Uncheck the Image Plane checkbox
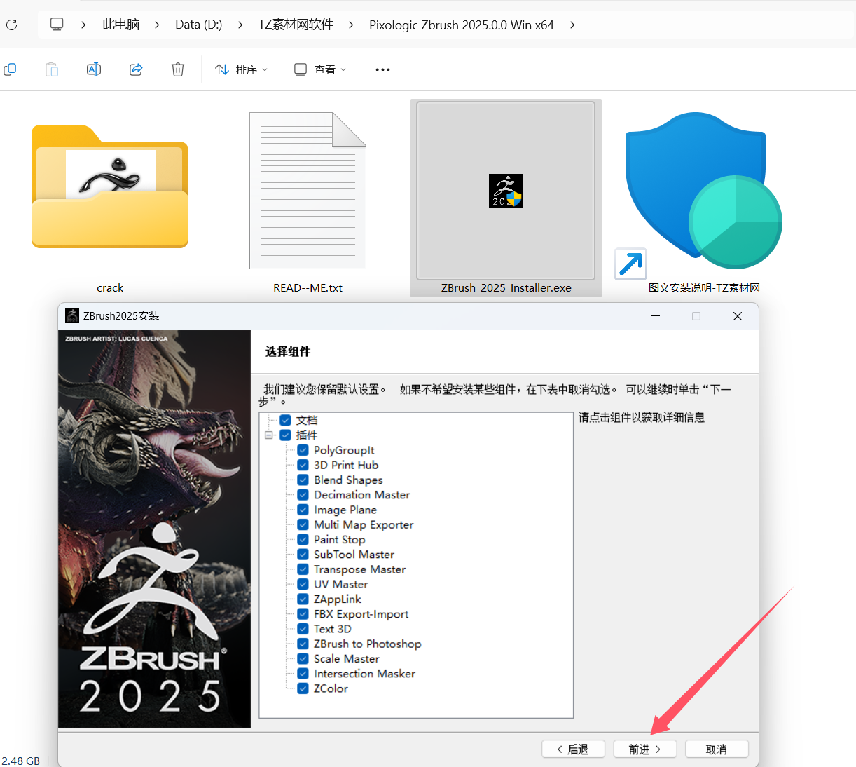Image resolution: width=856 pixels, height=767 pixels. click(303, 510)
